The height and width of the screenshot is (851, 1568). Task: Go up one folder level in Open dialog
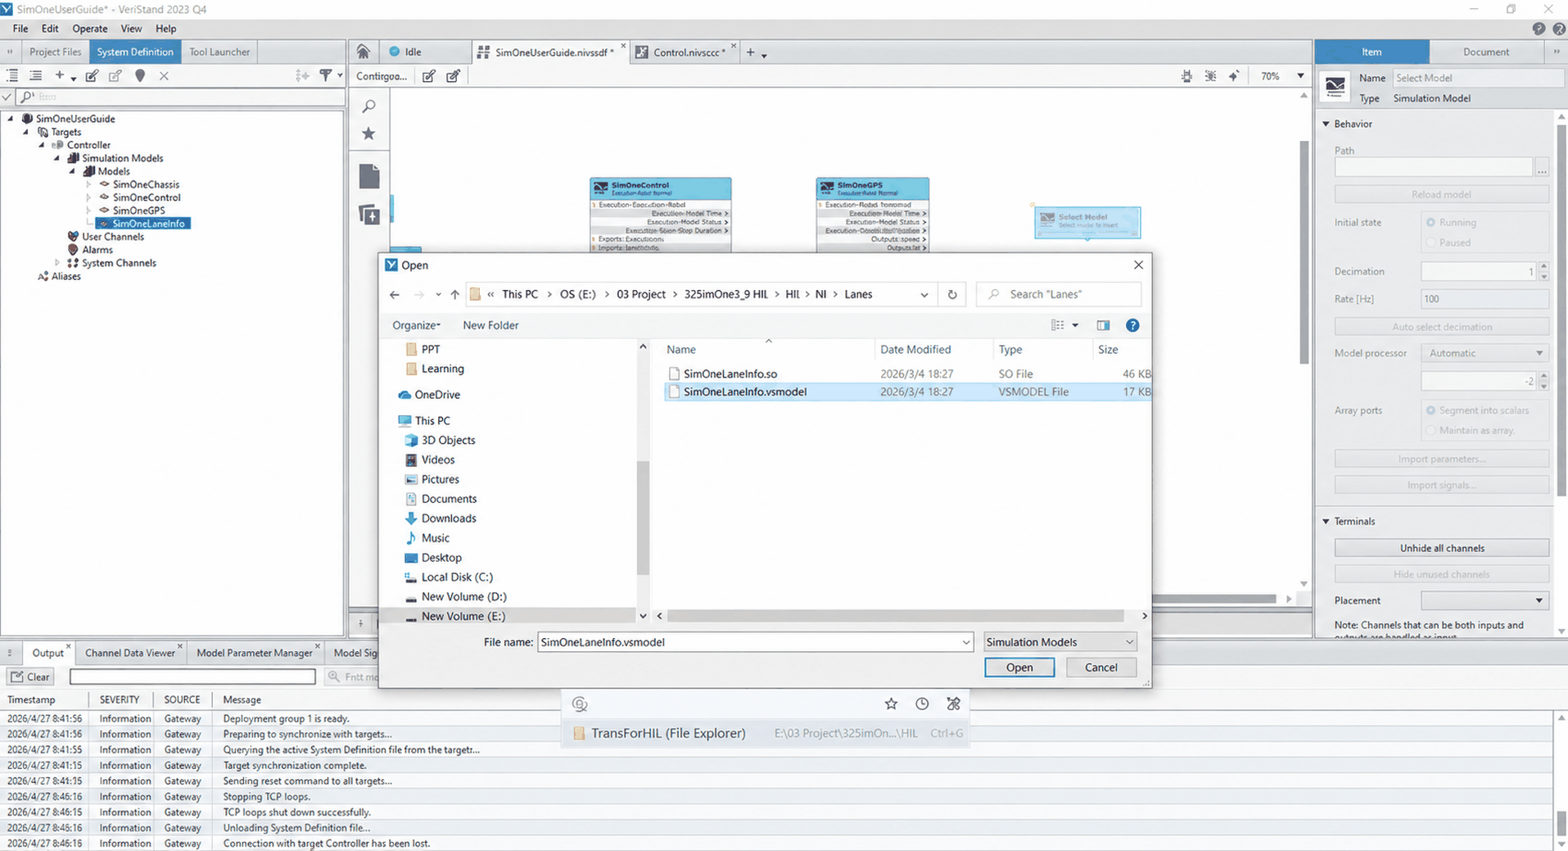(455, 294)
